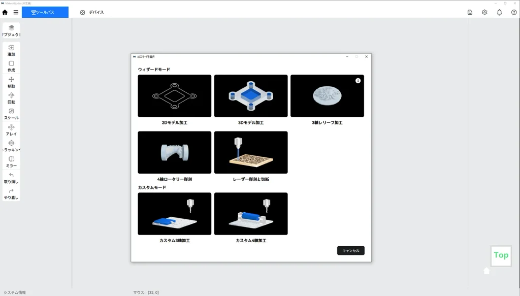Click the save file icon in top bar

click(x=470, y=12)
